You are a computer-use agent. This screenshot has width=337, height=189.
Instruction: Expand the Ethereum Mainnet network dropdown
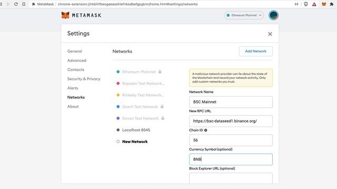(x=244, y=15)
